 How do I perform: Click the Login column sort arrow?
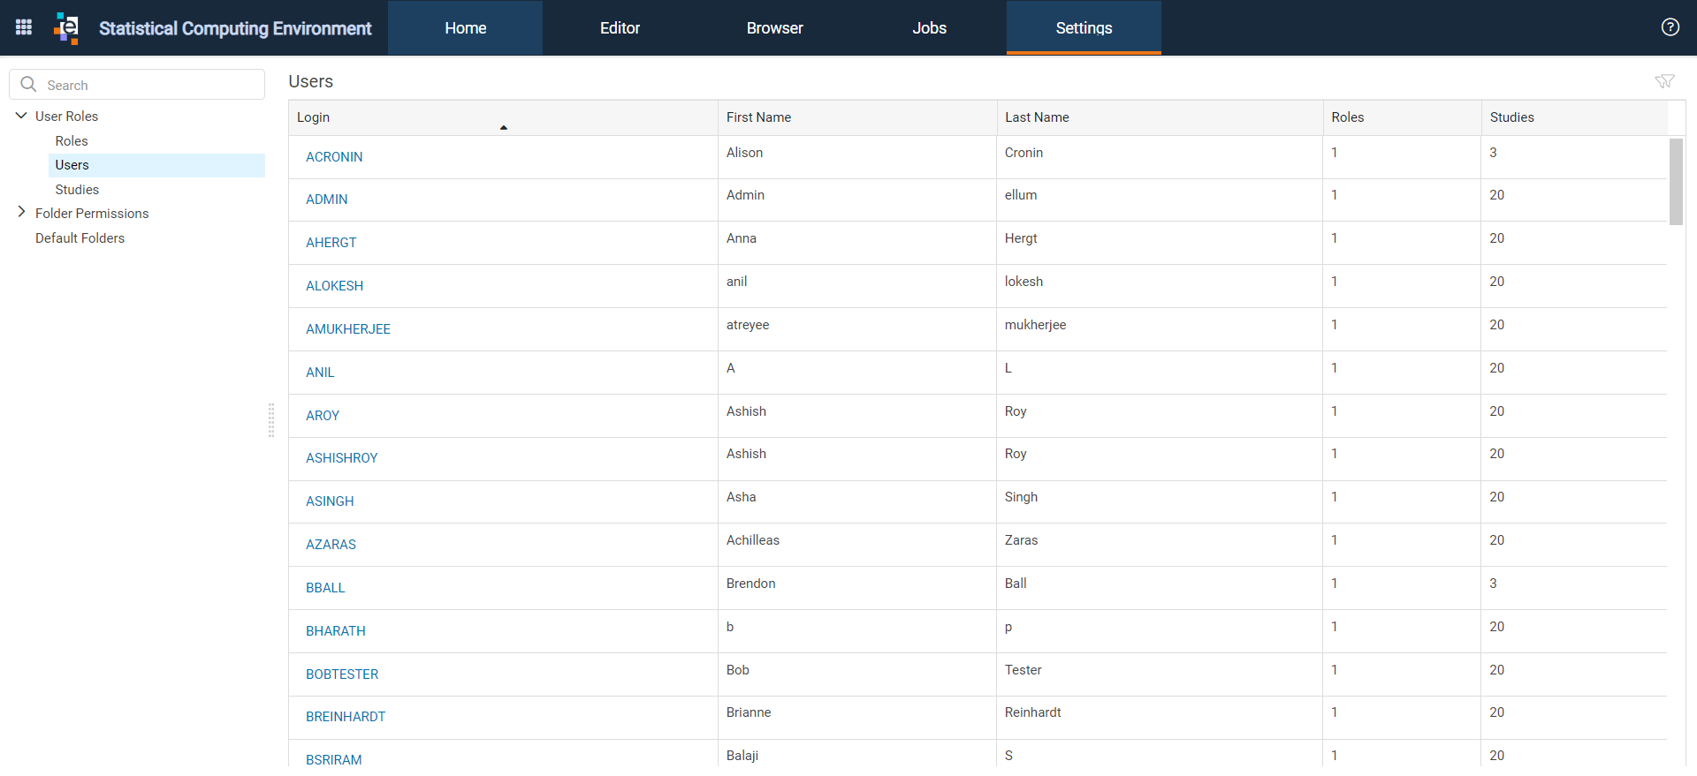tap(504, 128)
